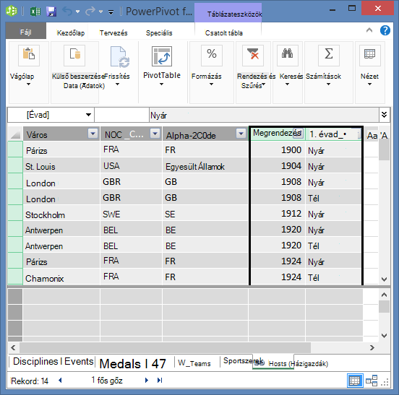Click the Vágólap clipboard icon
Image resolution: width=399 pixels, height=395 pixels.
[x=29, y=55]
